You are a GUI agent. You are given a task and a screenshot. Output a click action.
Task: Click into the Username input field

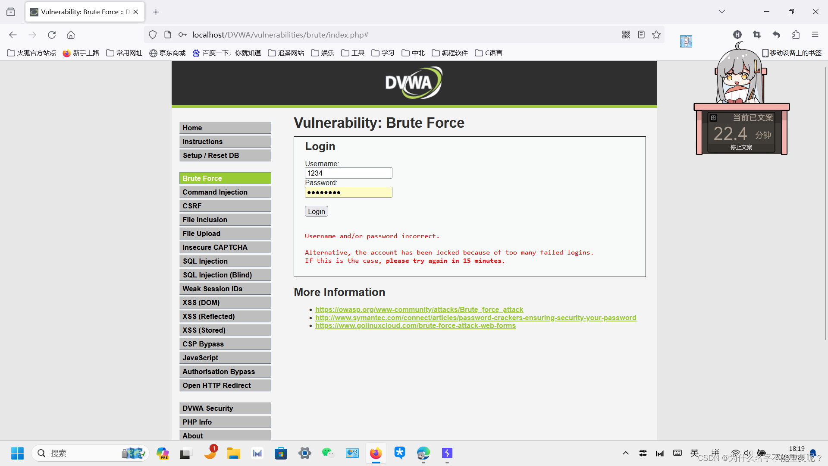pyautogui.click(x=348, y=173)
